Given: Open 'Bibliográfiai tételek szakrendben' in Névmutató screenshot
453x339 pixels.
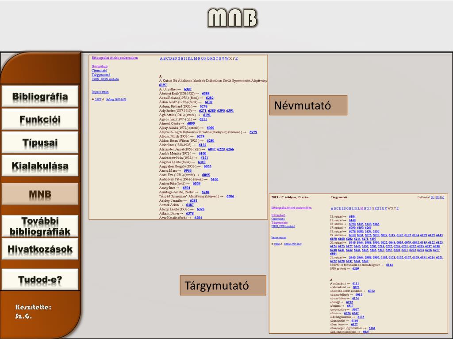Looking at the screenshot, I should [x=115, y=58].
